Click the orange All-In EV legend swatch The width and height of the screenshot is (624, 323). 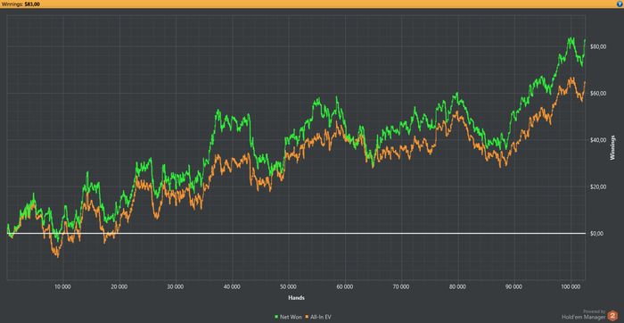(307, 317)
